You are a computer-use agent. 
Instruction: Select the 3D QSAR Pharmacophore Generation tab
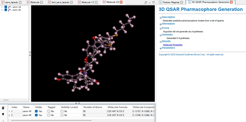(x=211, y=2)
